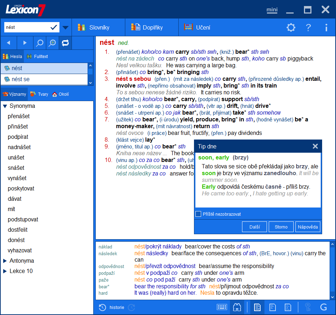
Task: Click bottom panel scroll down arrow
Action: click(332, 297)
